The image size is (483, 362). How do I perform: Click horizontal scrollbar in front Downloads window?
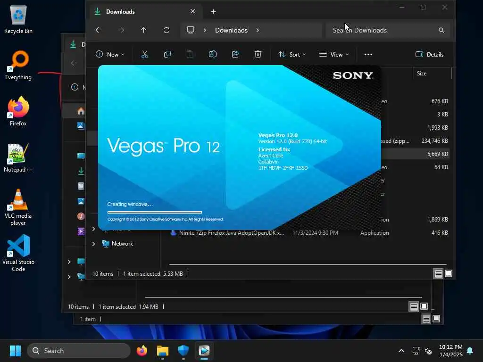point(308,264)
